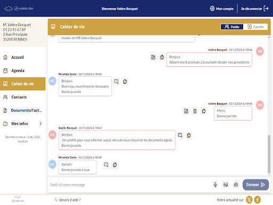
Task: Reply to Miranda Coste's 'Parfait !' message
Action: click(106, 165)
